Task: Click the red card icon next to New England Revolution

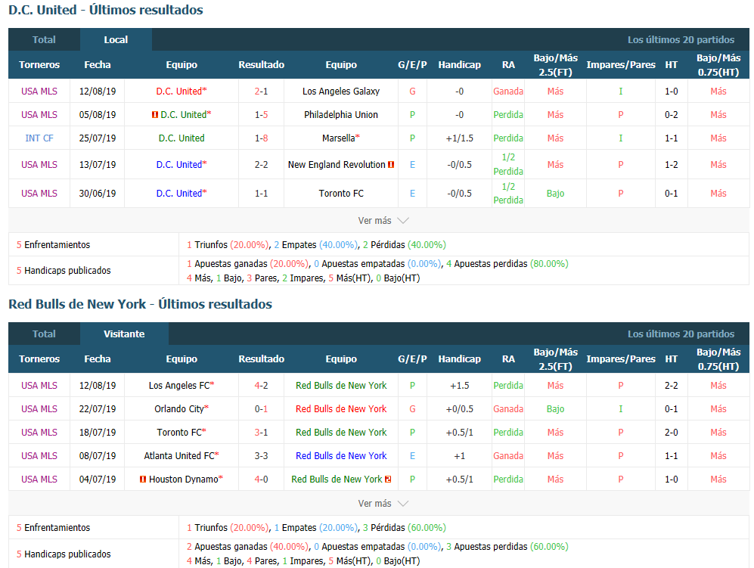Action: click(x=391, y=164)
